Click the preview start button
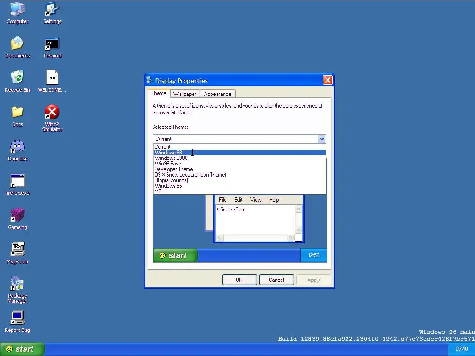Screen dimensions: 475x356 coord(175,255)
